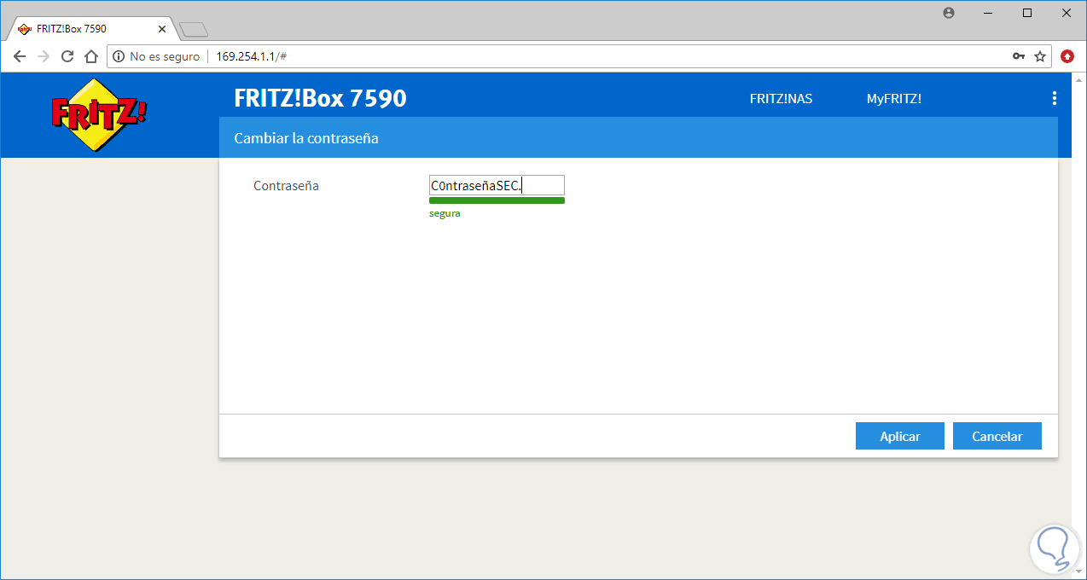Click the Cancelar button
The image size is (1087, 580).
click(x=997, y=436)
